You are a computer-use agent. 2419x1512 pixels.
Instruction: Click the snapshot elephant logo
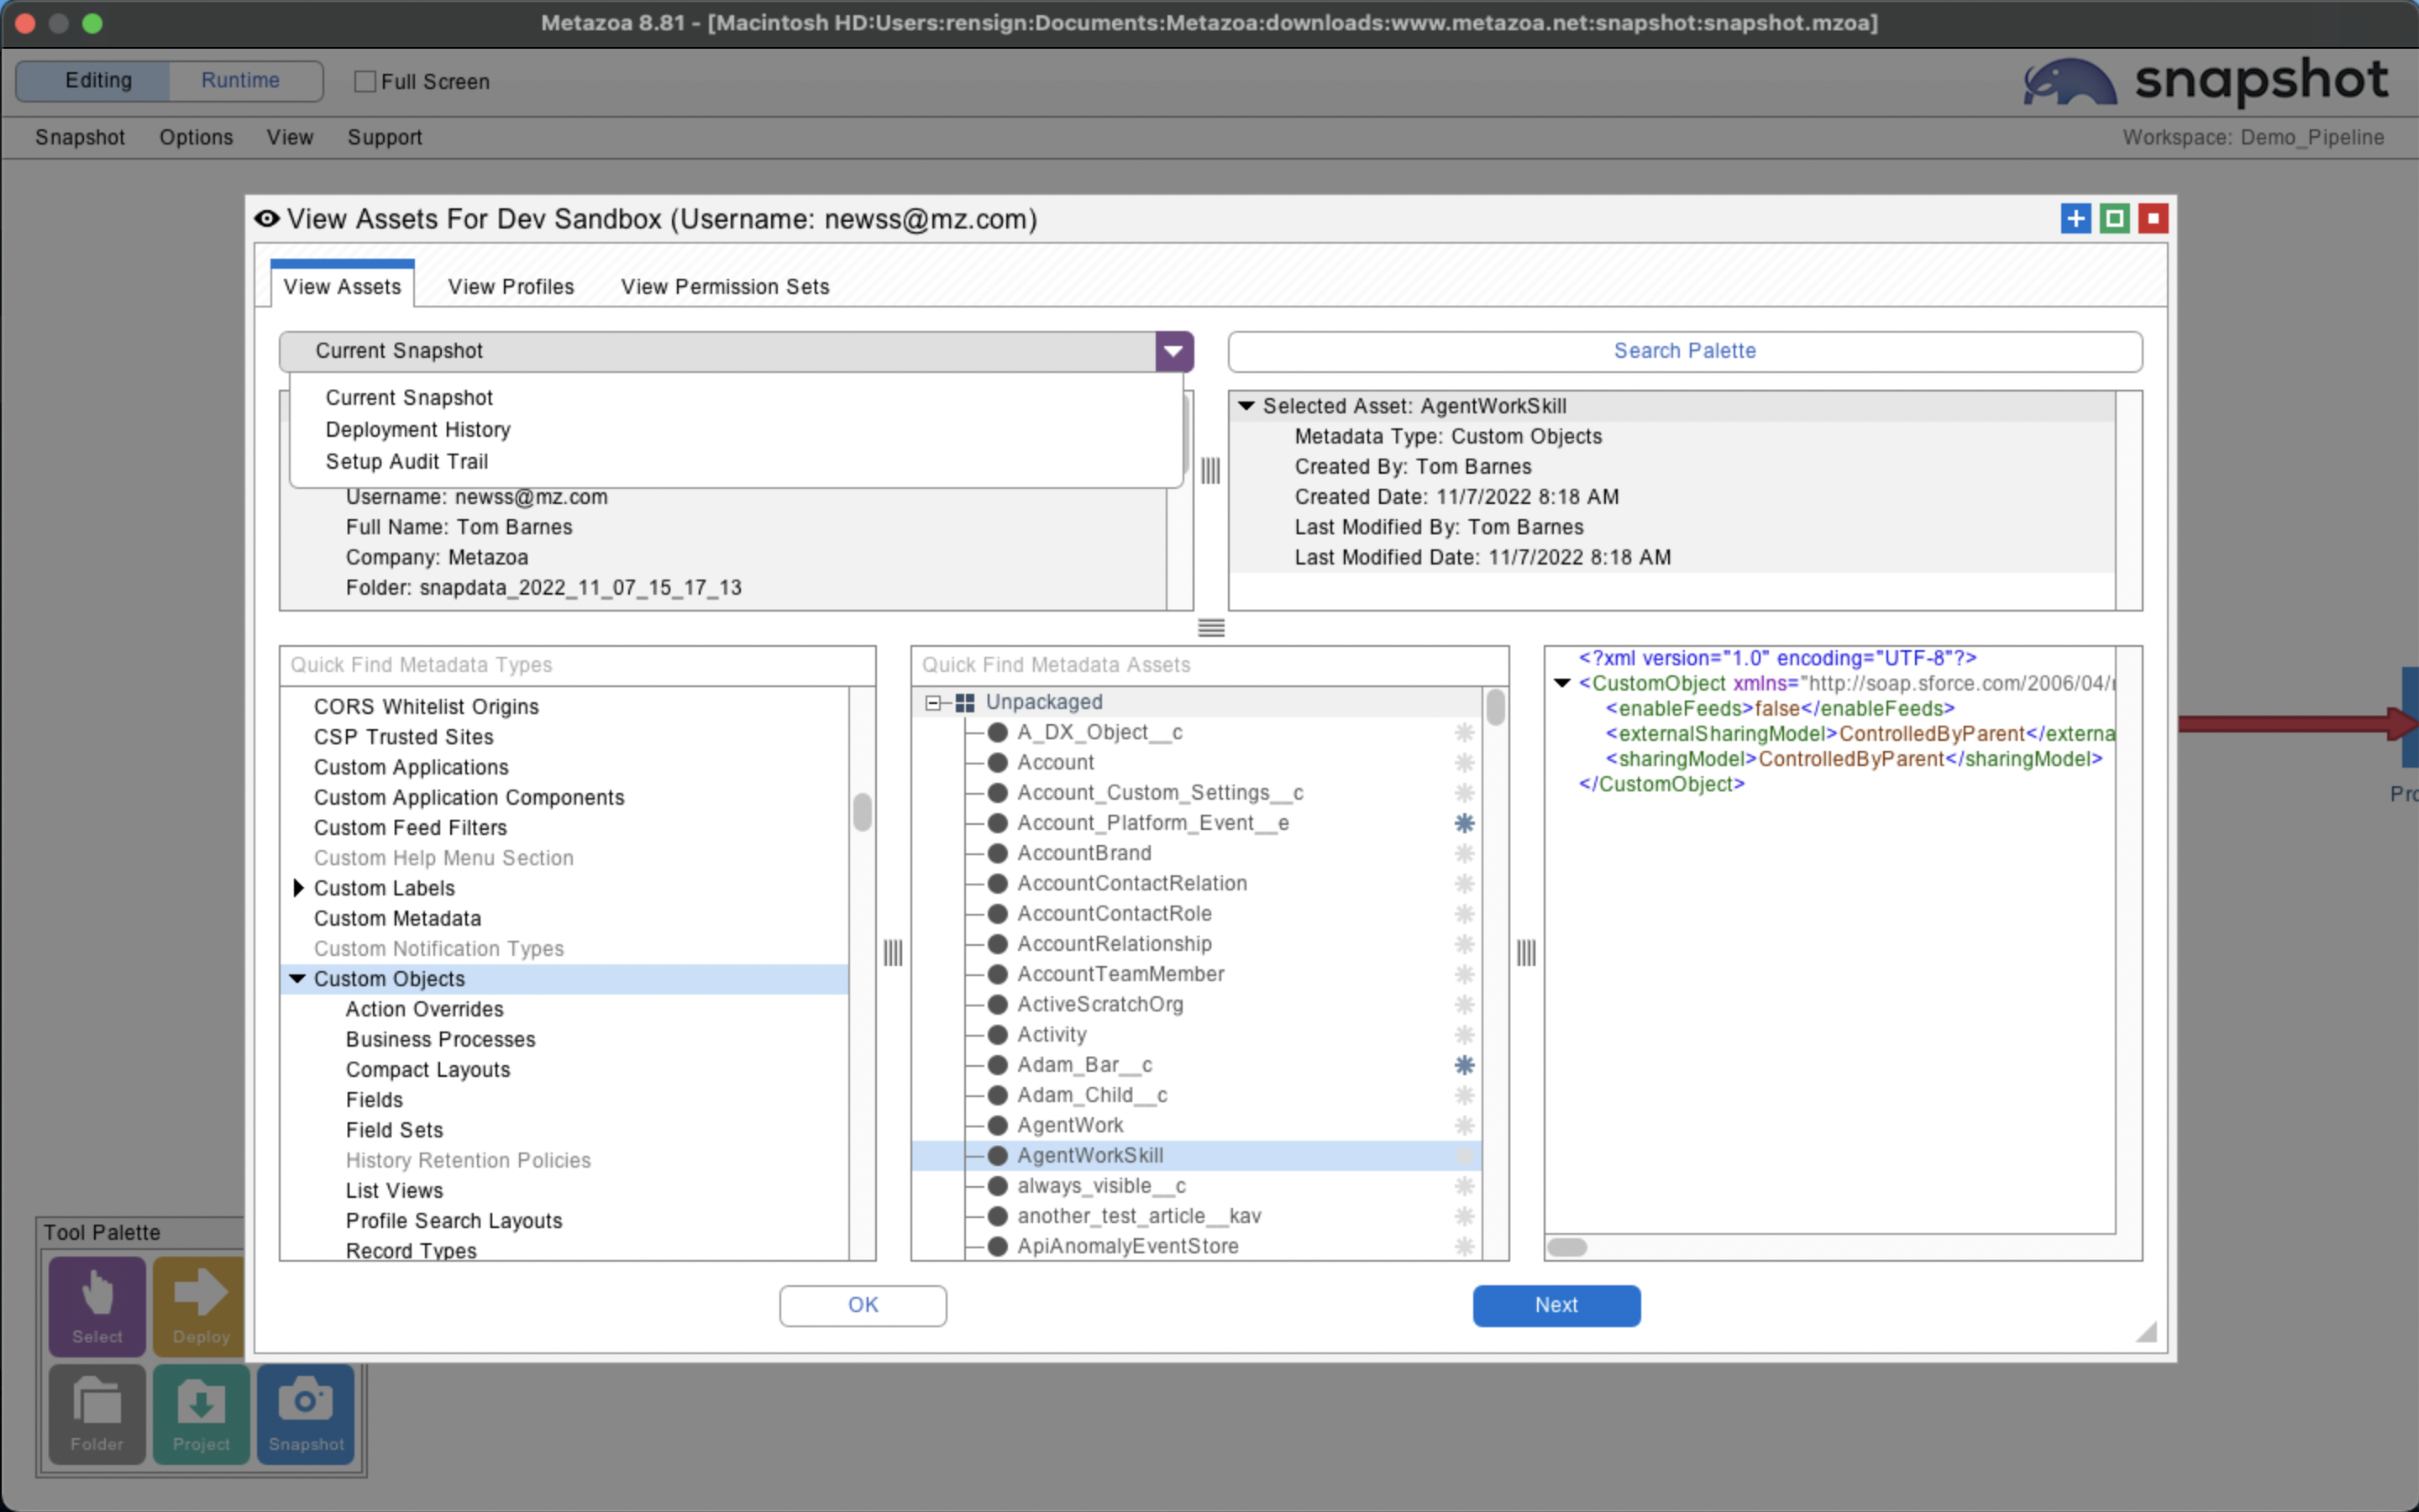pyautogui.click(x=2069, y=82)
